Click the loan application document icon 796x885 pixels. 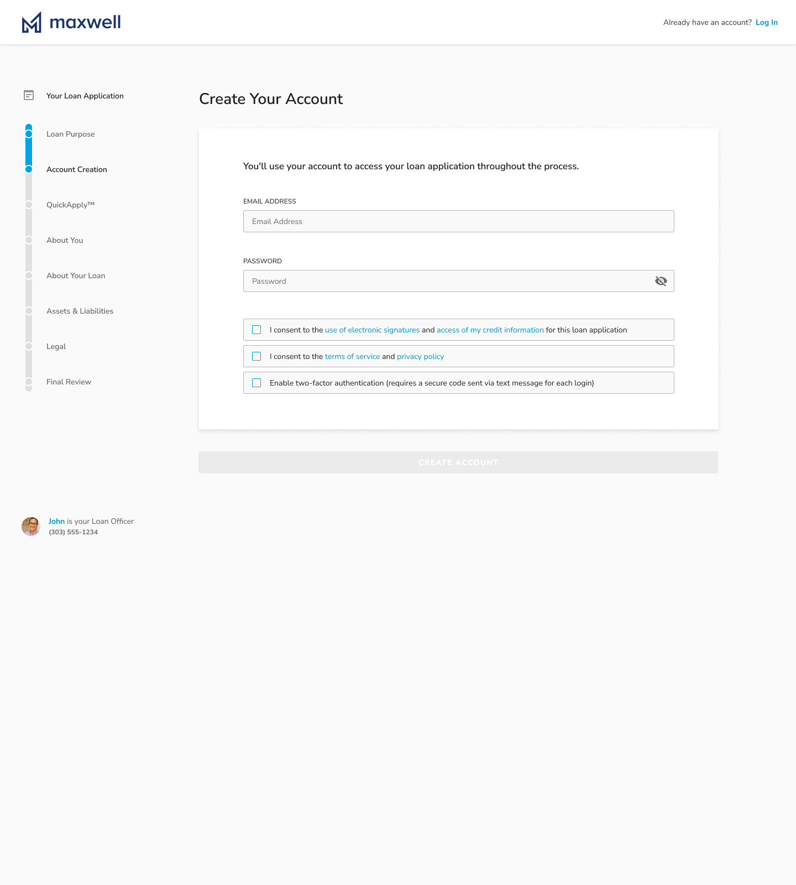tap(29, 95)
